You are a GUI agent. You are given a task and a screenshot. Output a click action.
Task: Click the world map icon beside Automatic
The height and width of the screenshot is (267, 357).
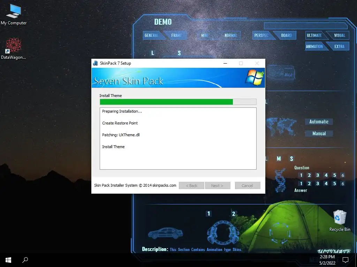click(x=281, y=126)
